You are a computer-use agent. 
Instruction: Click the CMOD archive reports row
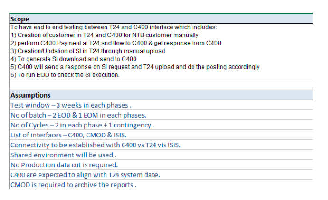point(161,184)
